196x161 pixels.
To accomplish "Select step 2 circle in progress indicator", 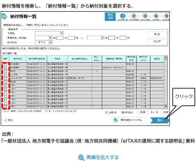I will pyautogui.click(x=134, y=16).
